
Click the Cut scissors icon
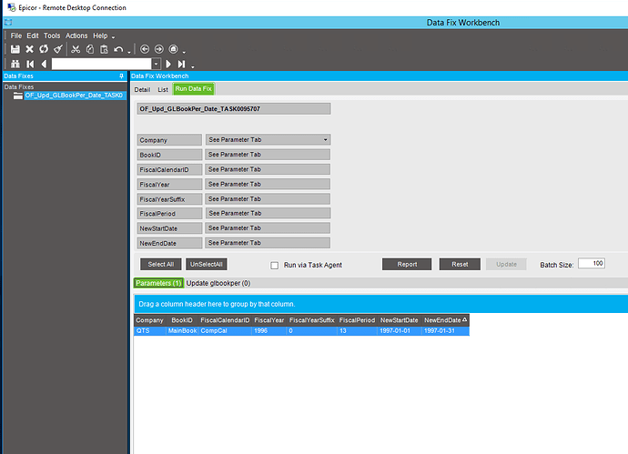[76, 49]
